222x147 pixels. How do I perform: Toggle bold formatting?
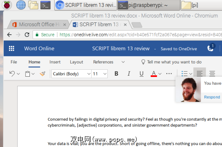[116, 74]
